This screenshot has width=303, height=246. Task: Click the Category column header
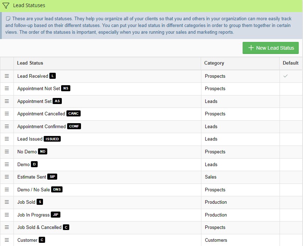(x=214, y=63)
